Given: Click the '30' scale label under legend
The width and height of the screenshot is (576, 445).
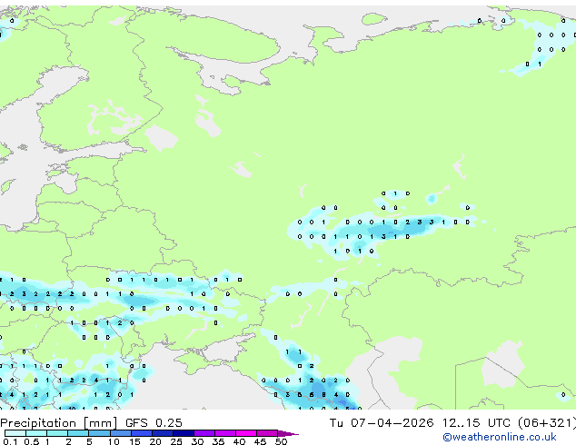Looking at the screenshot, I should (198, 441).
